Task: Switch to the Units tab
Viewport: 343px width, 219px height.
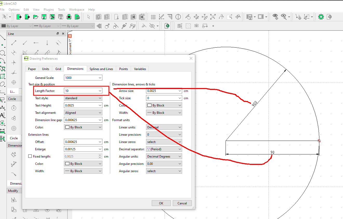Action: (45, 69)
